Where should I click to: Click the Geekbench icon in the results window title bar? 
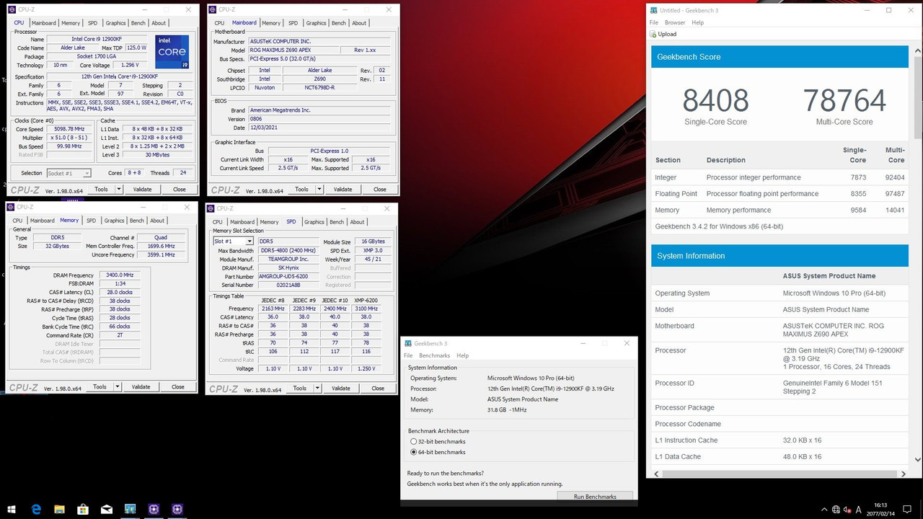pos(654,10)
